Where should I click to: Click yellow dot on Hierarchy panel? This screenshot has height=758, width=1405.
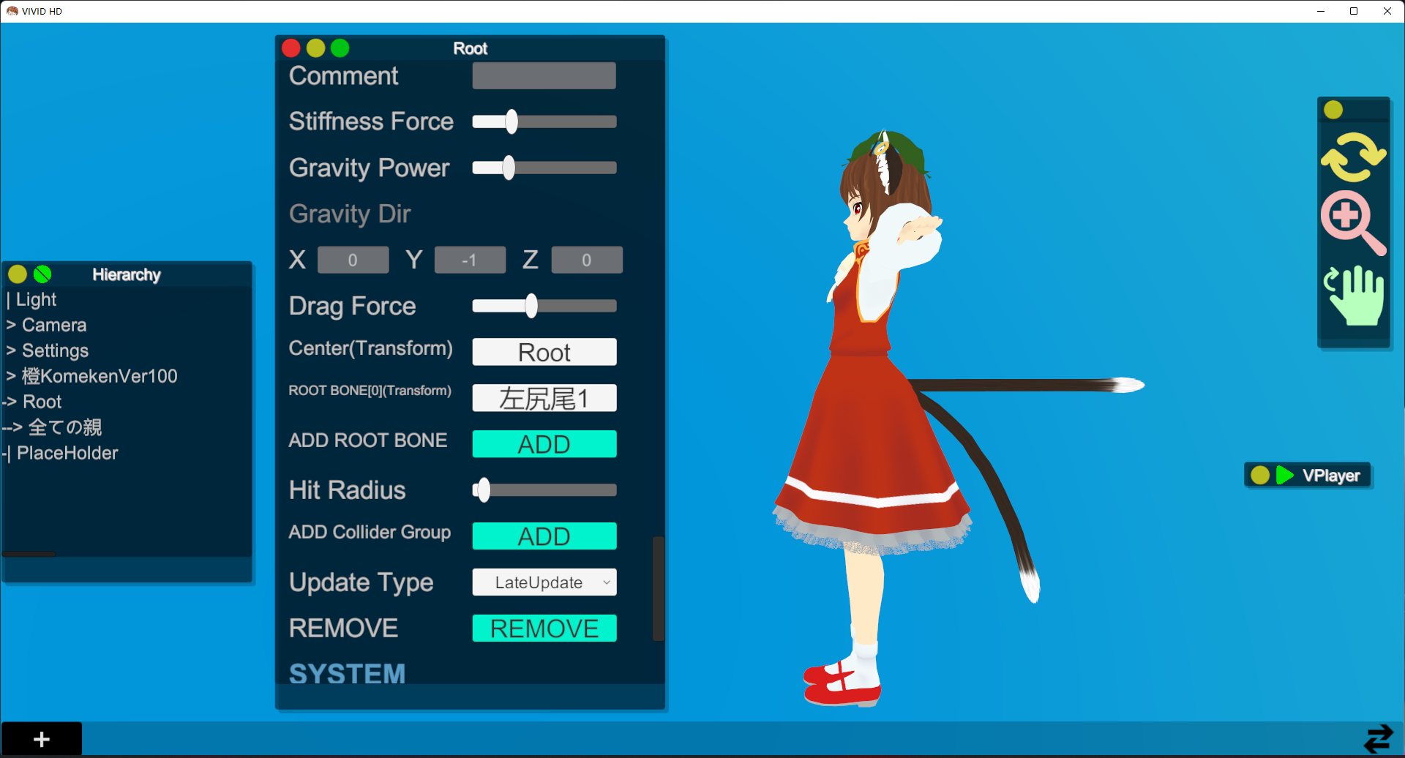(x=18, y=274)
